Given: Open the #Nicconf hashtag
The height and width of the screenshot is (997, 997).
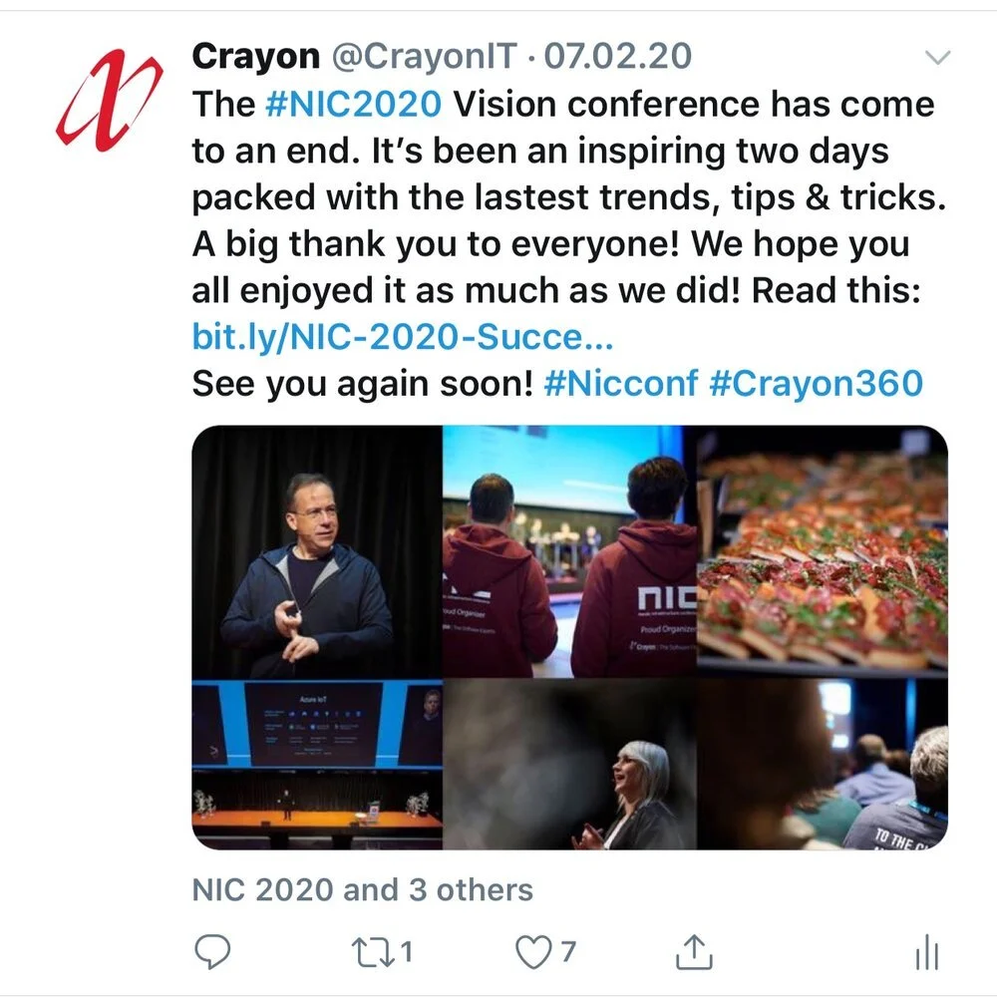Looking at the screenshot, I should click(620, 384).
